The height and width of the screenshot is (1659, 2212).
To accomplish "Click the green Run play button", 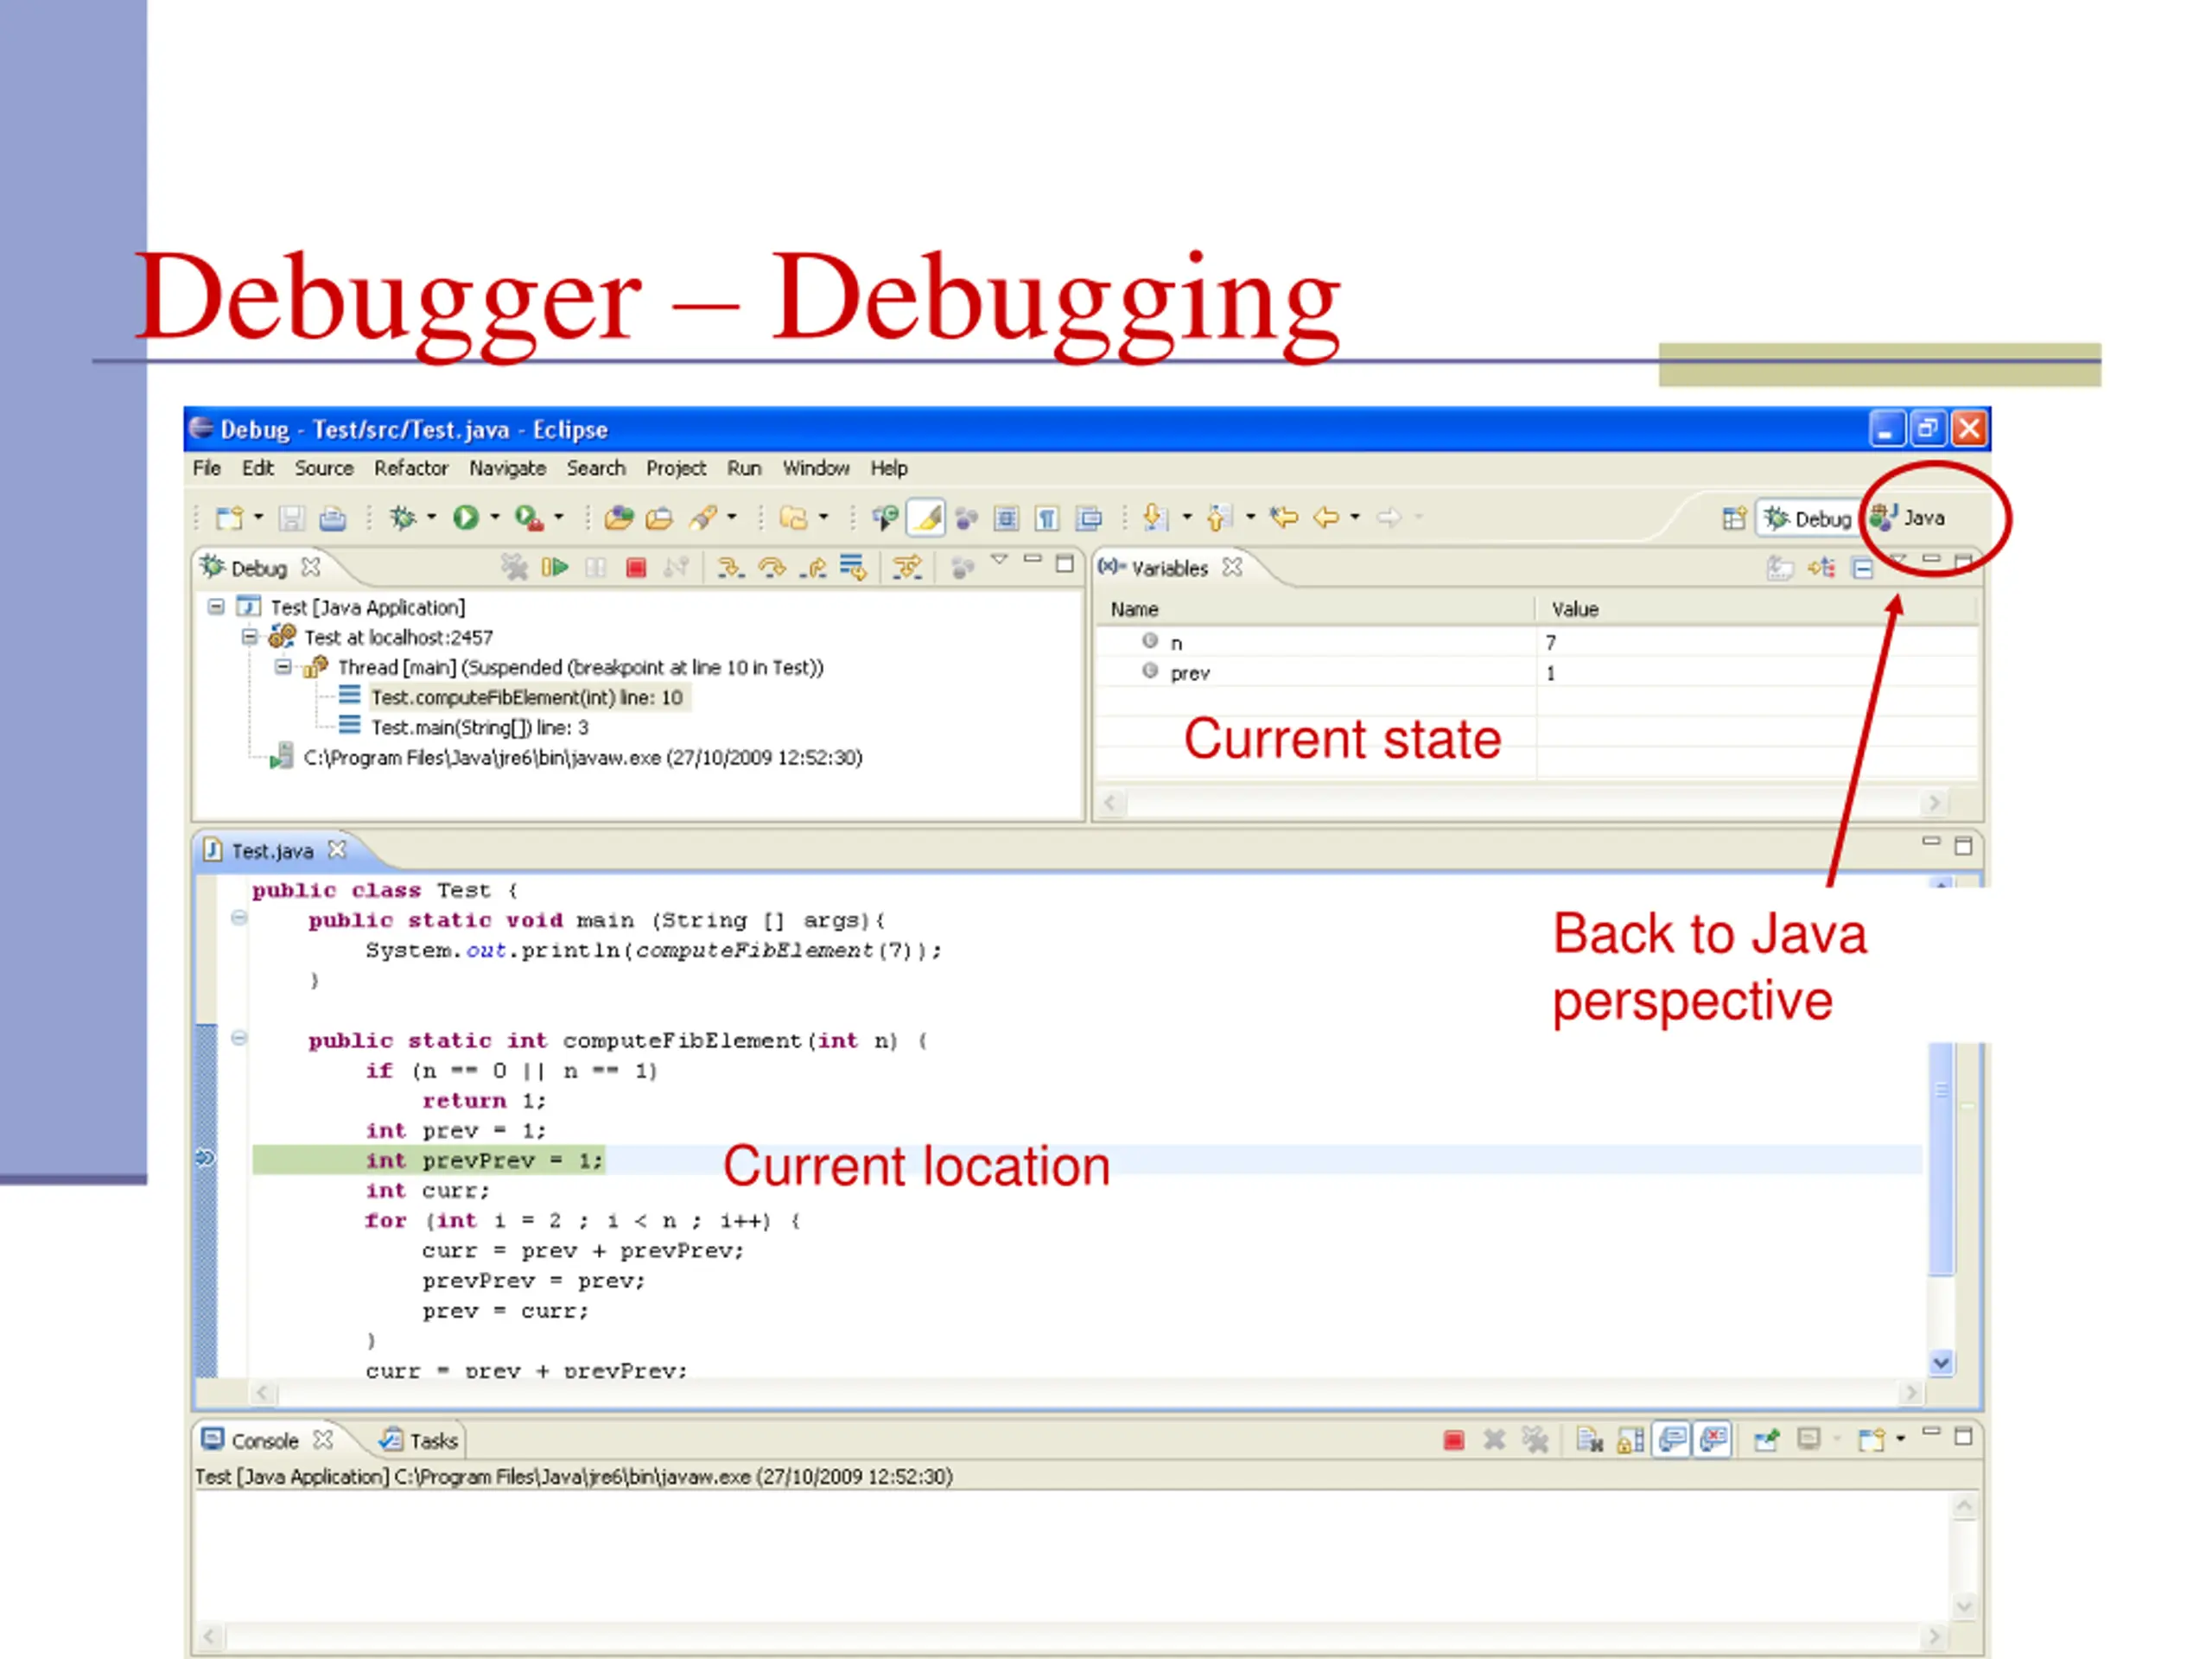I will (465, 517).
